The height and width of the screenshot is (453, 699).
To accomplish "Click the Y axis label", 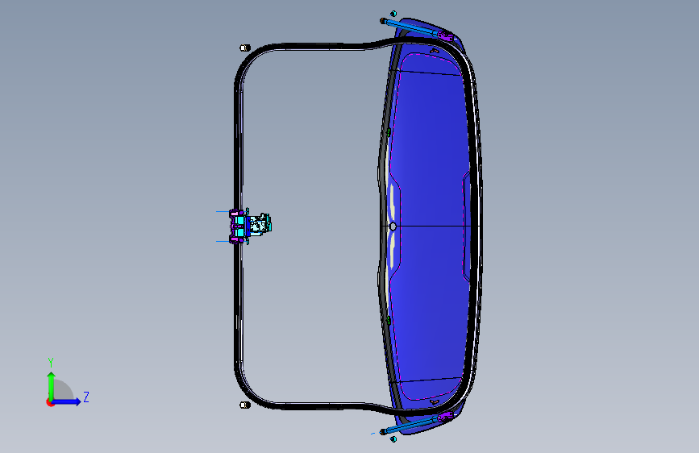I will [x=51, y=362].
